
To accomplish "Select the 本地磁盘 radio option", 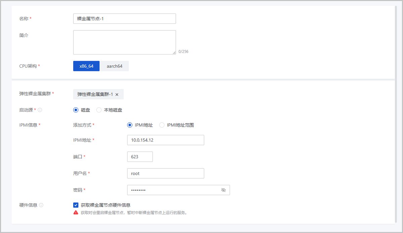I will 99,110.
